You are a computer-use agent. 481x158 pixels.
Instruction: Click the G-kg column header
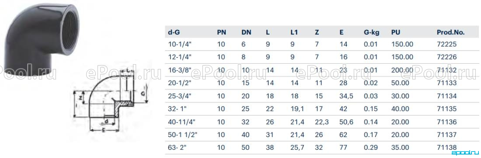point(372,32)
